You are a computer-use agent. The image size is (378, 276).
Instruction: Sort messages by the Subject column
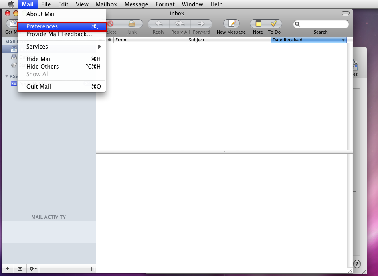[x=229, y=40]
